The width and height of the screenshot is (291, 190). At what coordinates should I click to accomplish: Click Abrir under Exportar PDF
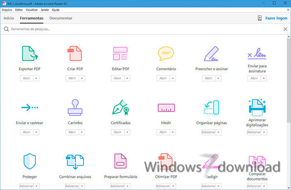(27, 78)
